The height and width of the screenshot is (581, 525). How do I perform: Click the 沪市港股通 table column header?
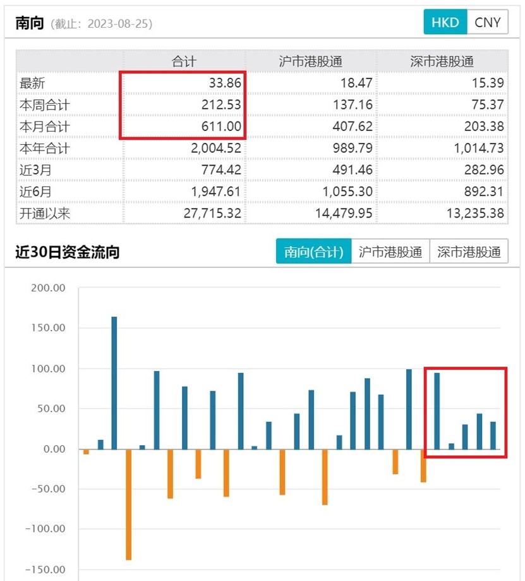tap(310, 61)
